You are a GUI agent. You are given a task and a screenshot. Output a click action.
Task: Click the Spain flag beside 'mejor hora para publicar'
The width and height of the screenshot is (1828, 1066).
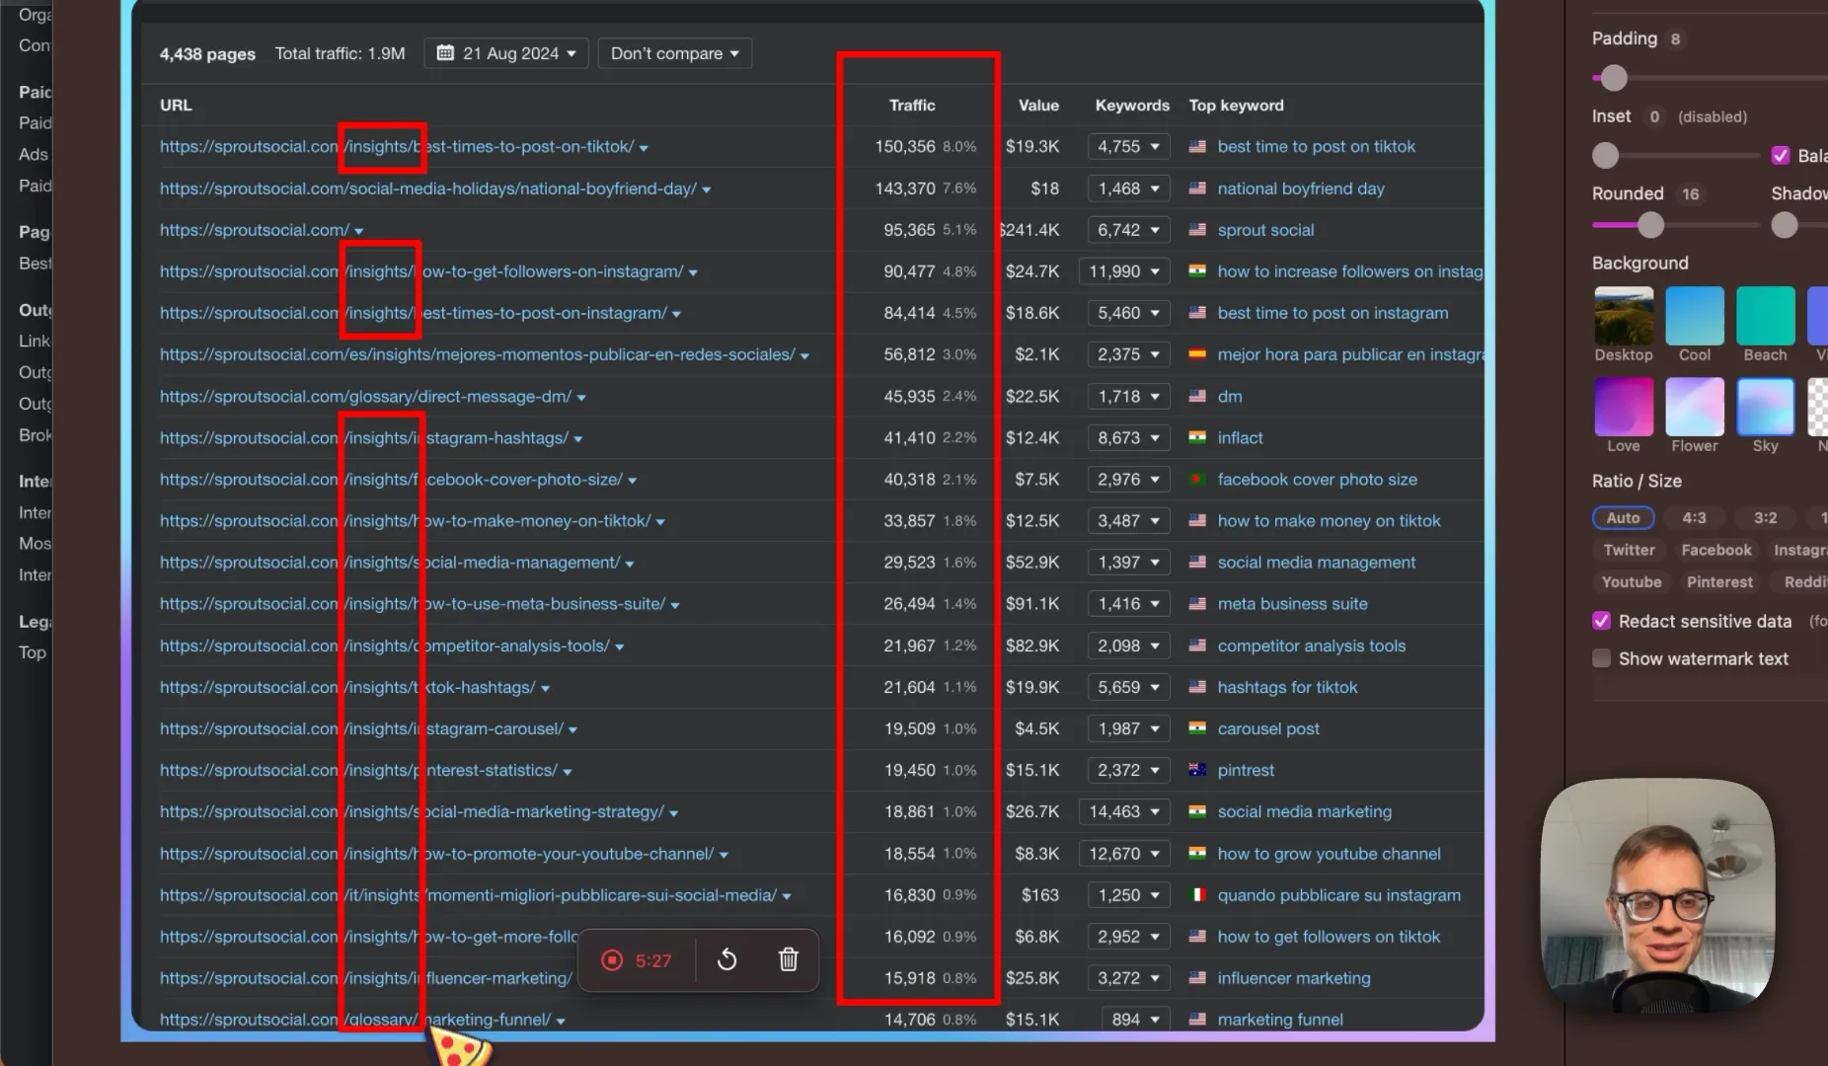1197,354
